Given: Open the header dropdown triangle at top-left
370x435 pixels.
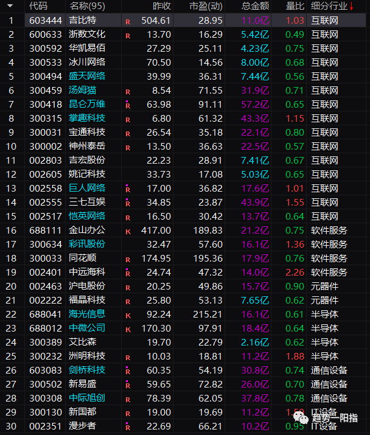Looking at the screenshot, I should (10, 5).
